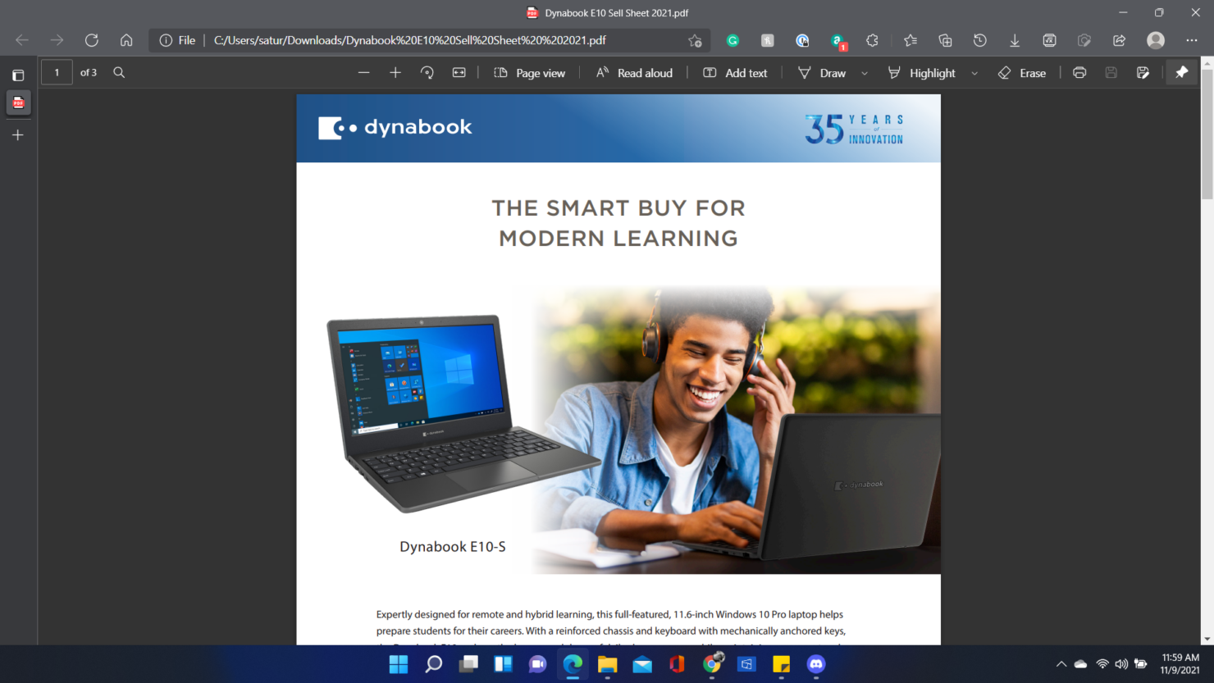Expand the Highlight color options dropdown
Image resolution: width=1214 pixels, height=683 pixels.
(x=974, y=73)
